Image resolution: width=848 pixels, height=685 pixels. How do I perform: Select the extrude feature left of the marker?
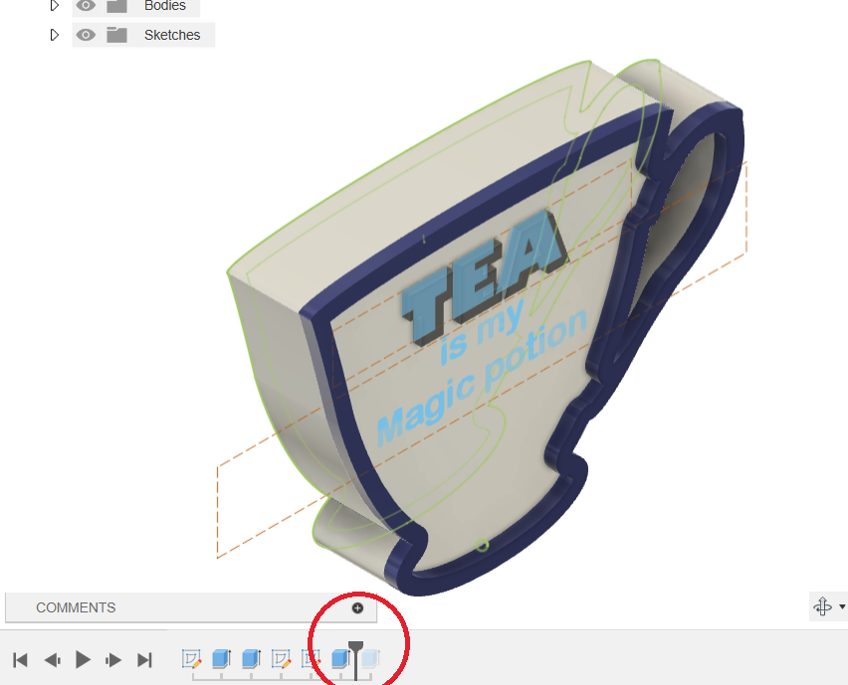coord(340,658)
